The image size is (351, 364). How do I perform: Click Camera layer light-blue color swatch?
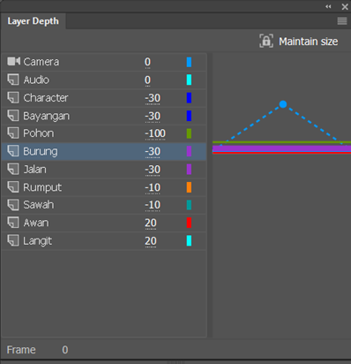189,62
